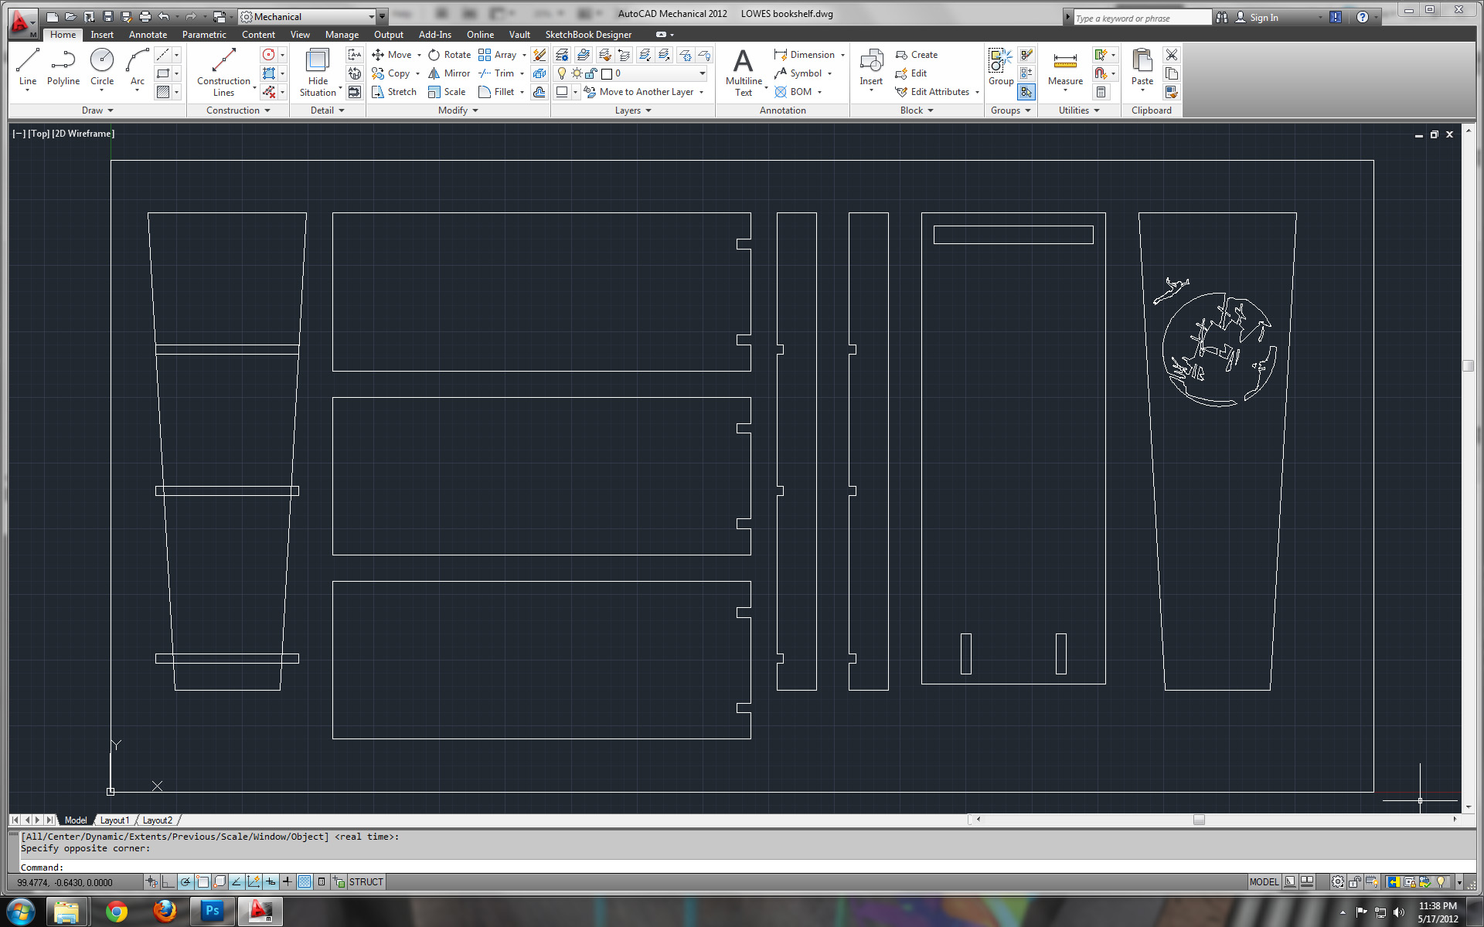Expand the Construction panel
This screenshot has height=927, width=1484.
coord(238,110)
